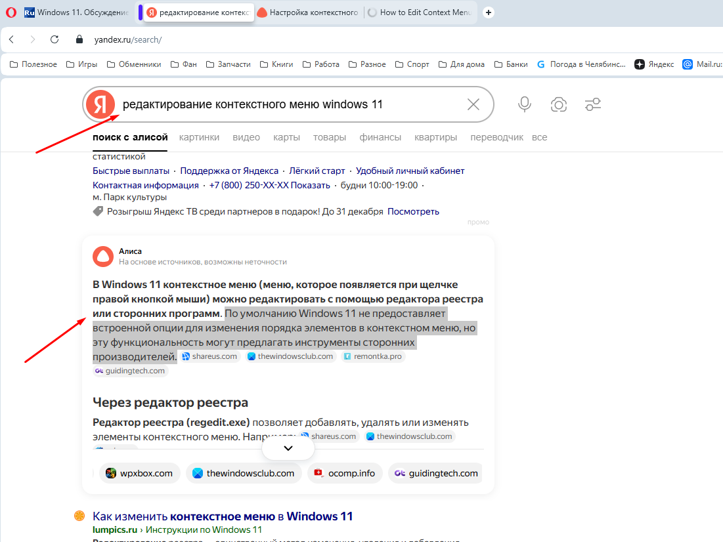Reload the page
Image resolution: width=723 pixels, height=542 pixels.
coord(55,39)
